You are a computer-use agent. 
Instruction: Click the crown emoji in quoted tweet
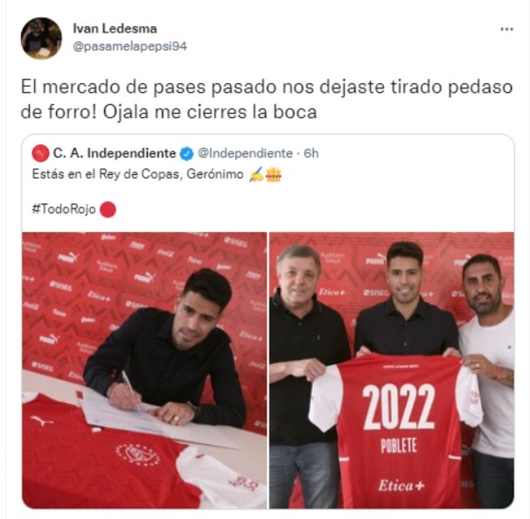274,175
